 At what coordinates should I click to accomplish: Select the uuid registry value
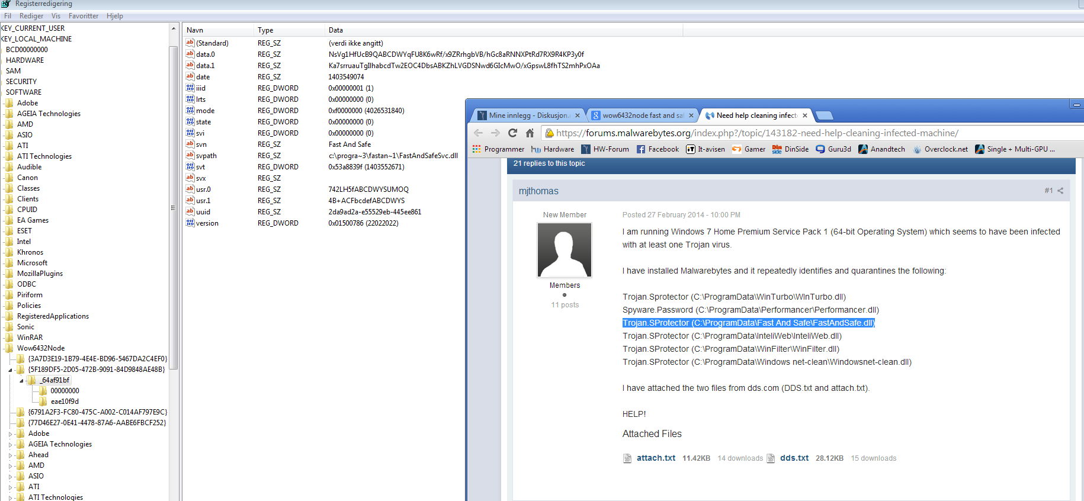(203, 212)
